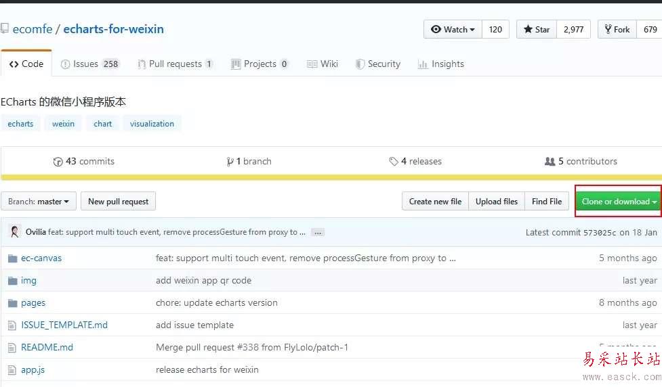View the 4 releases page

point(415,162)
